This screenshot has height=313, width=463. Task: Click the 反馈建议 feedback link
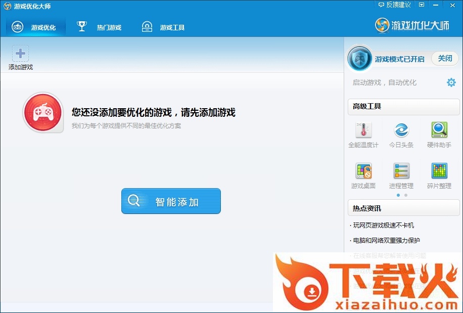(394, 5)
